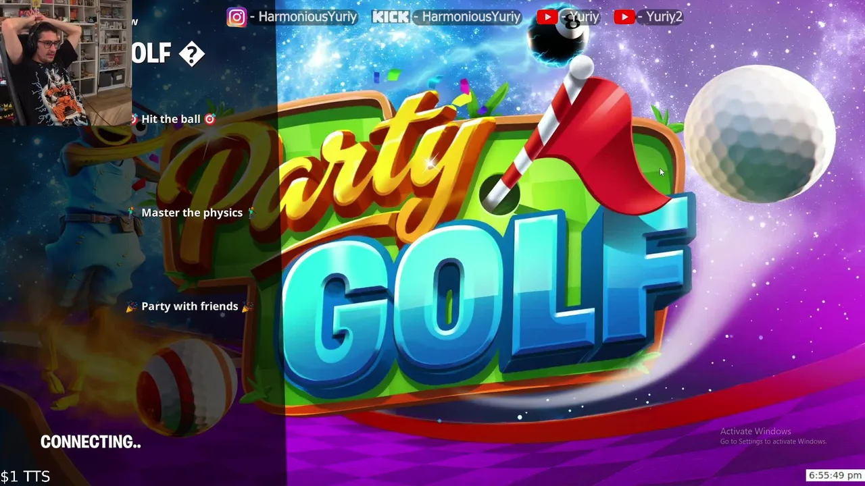Click the $1 TTS label
This screenshot has height=486, width=865.
26,477
